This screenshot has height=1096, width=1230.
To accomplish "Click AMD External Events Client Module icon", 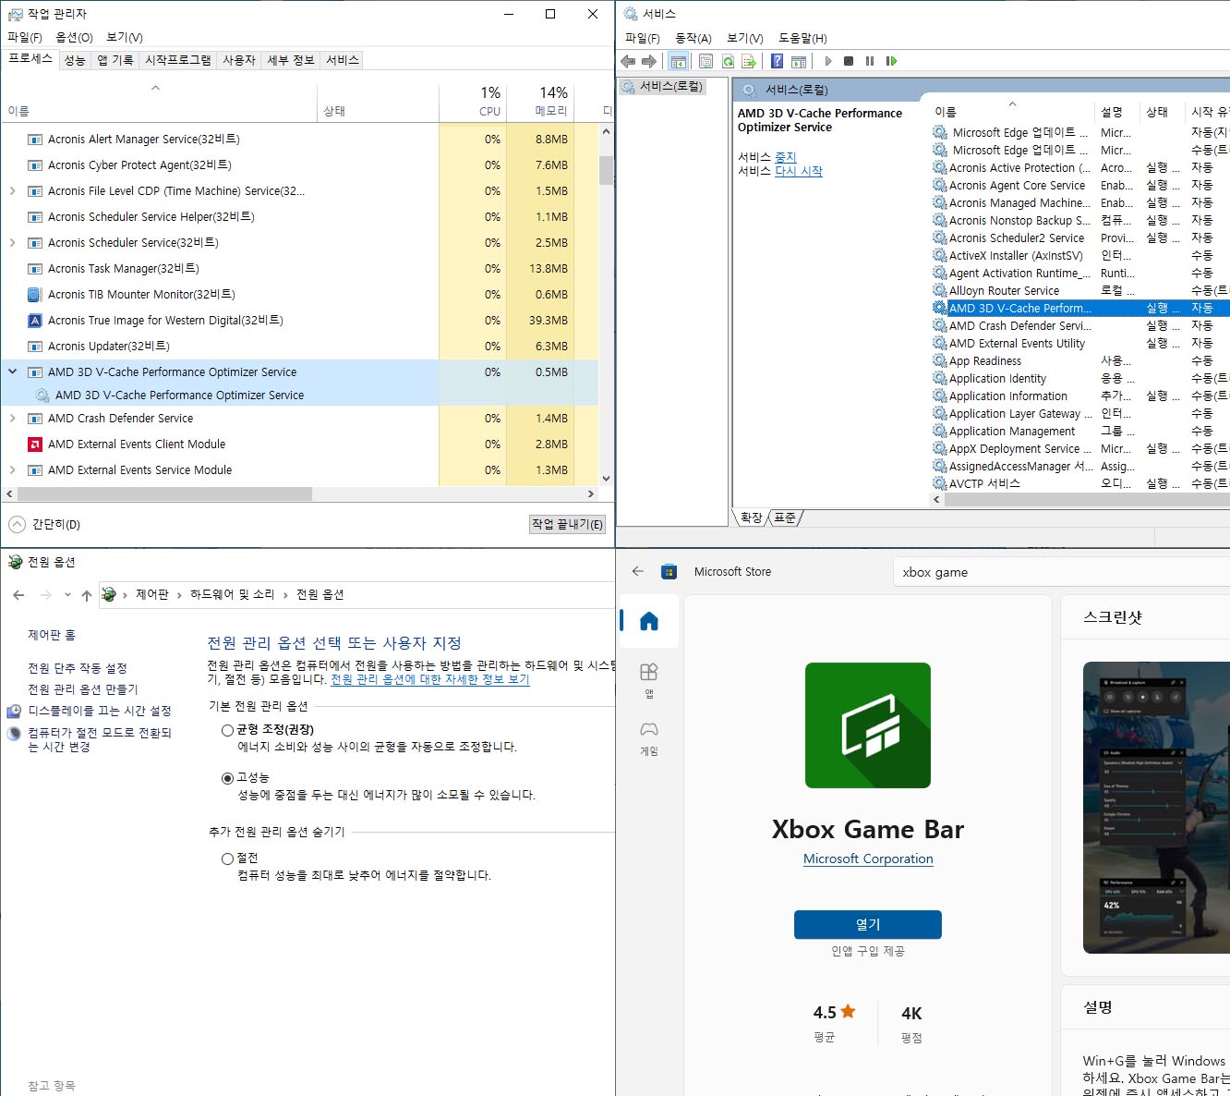I will click(x=35, y=444).
